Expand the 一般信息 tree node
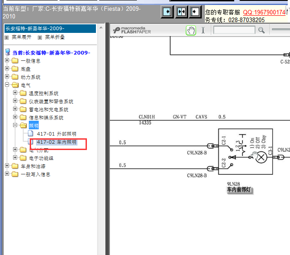This screenshot has width=290, height=255. 7,60
